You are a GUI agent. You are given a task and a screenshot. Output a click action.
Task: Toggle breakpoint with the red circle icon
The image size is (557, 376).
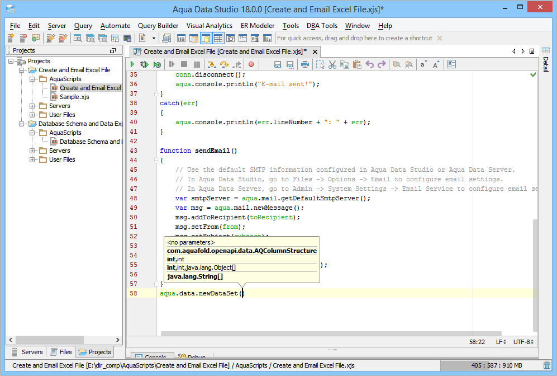coord(251,64)
